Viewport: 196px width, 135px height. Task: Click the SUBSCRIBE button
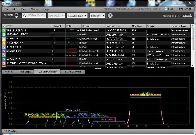(185, 9)
